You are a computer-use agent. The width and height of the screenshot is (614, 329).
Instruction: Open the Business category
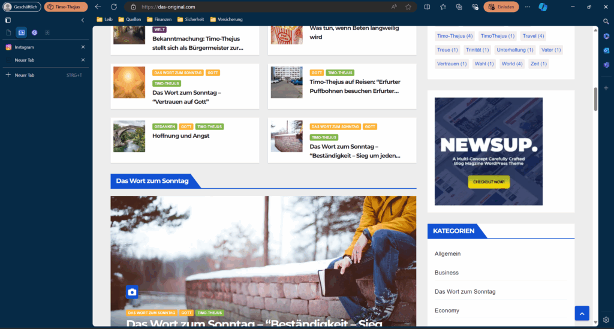pos(446,273)
